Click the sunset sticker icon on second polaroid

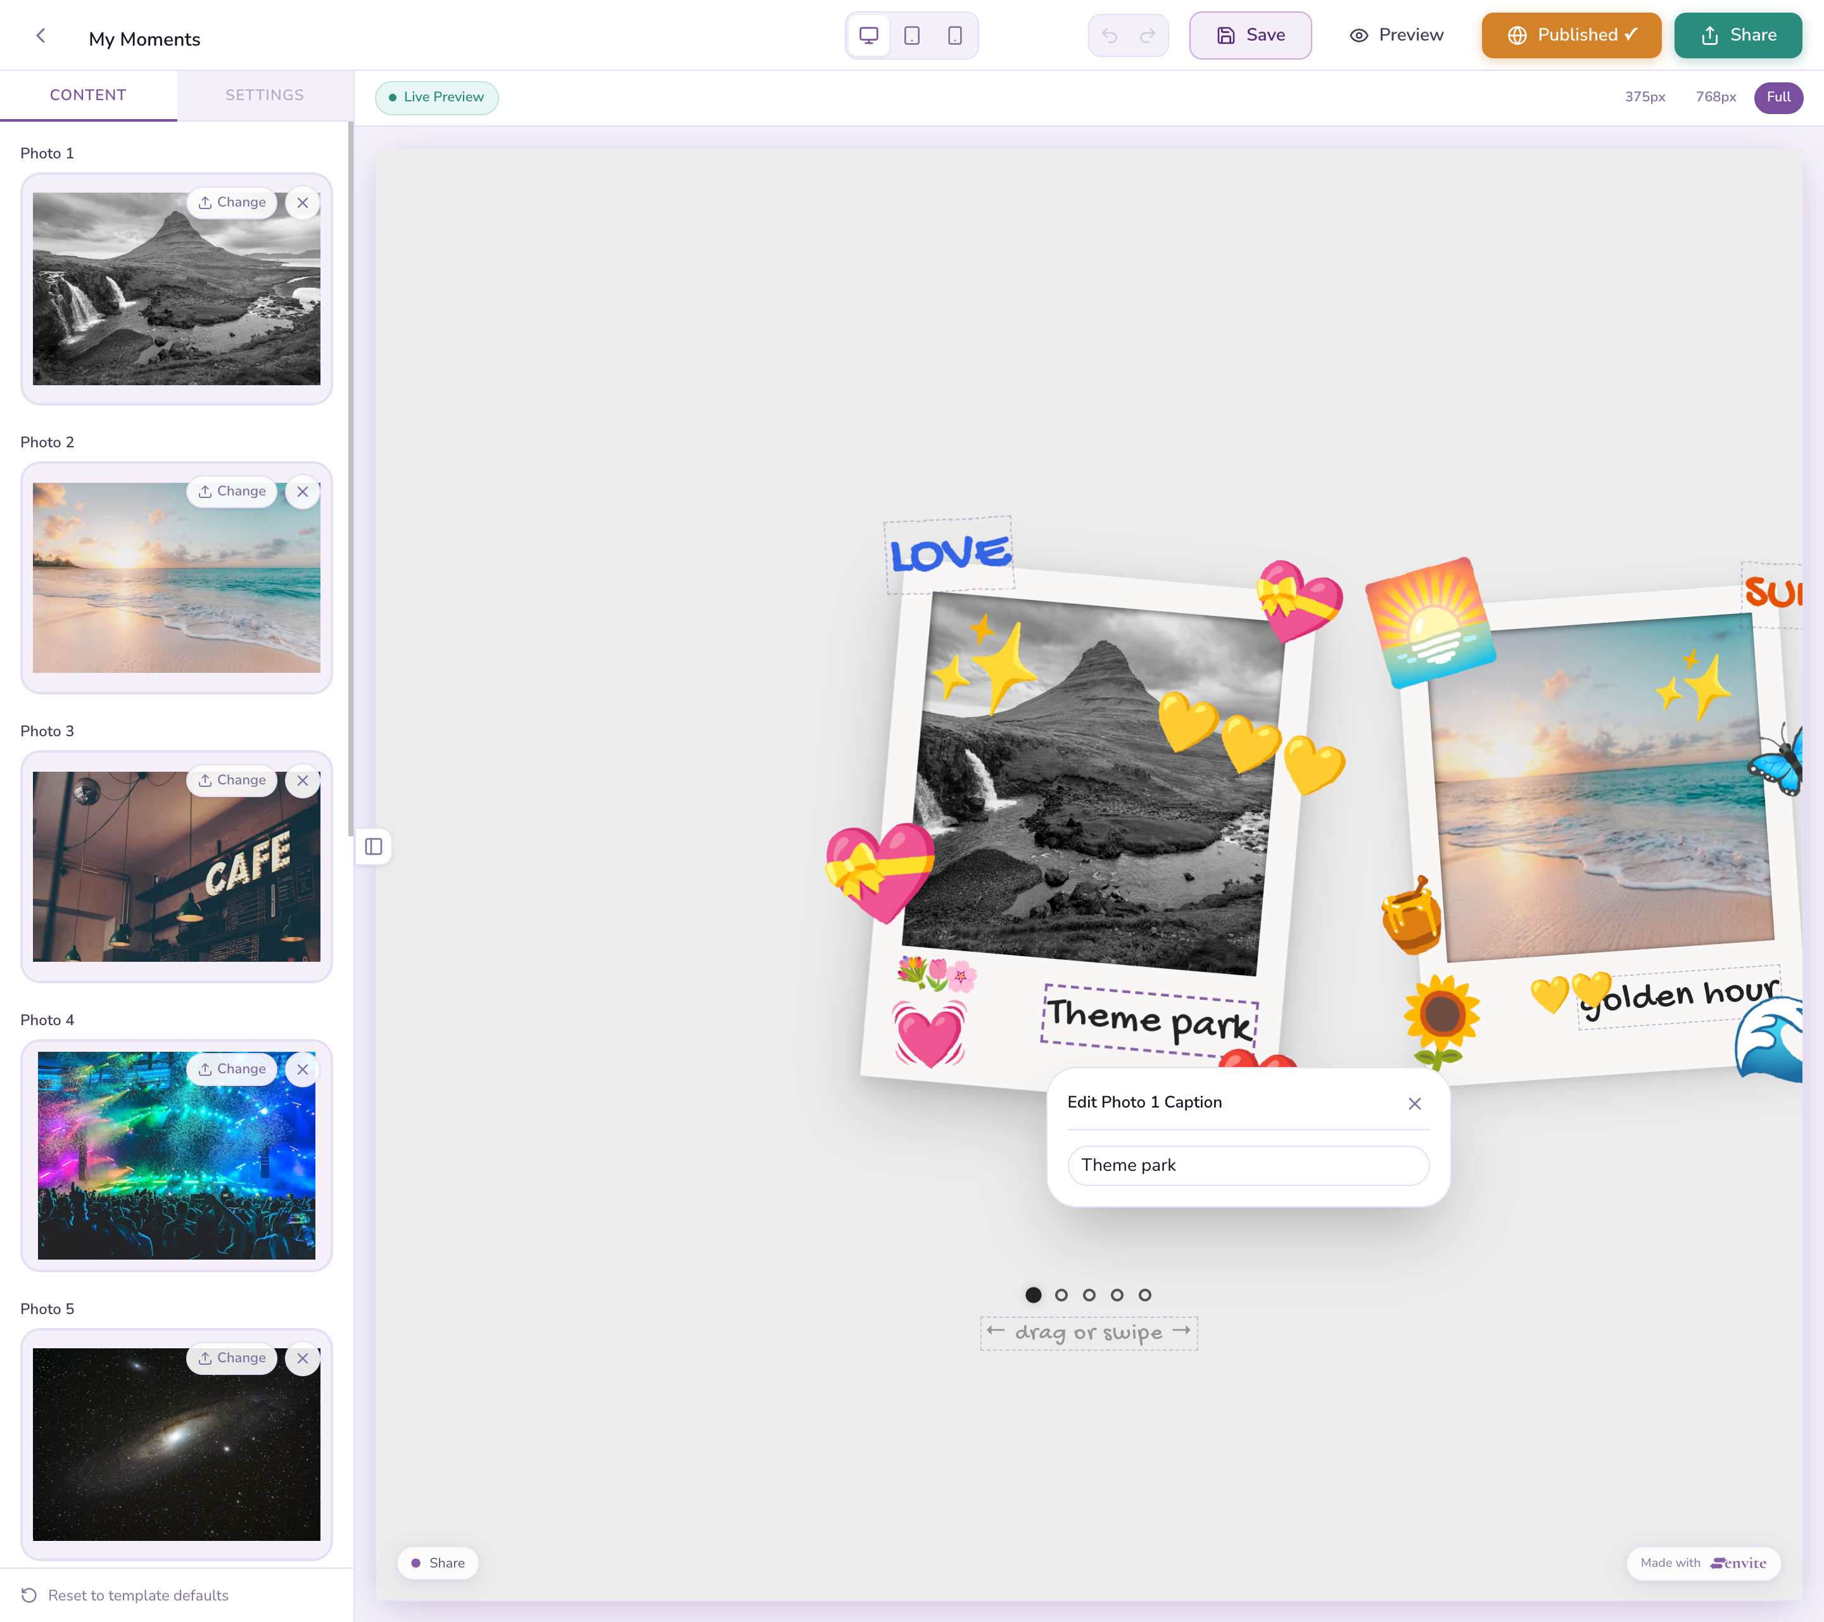click(1429, 622)
